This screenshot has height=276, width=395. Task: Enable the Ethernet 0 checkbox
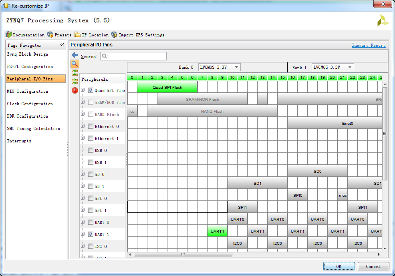pos(91,126)
